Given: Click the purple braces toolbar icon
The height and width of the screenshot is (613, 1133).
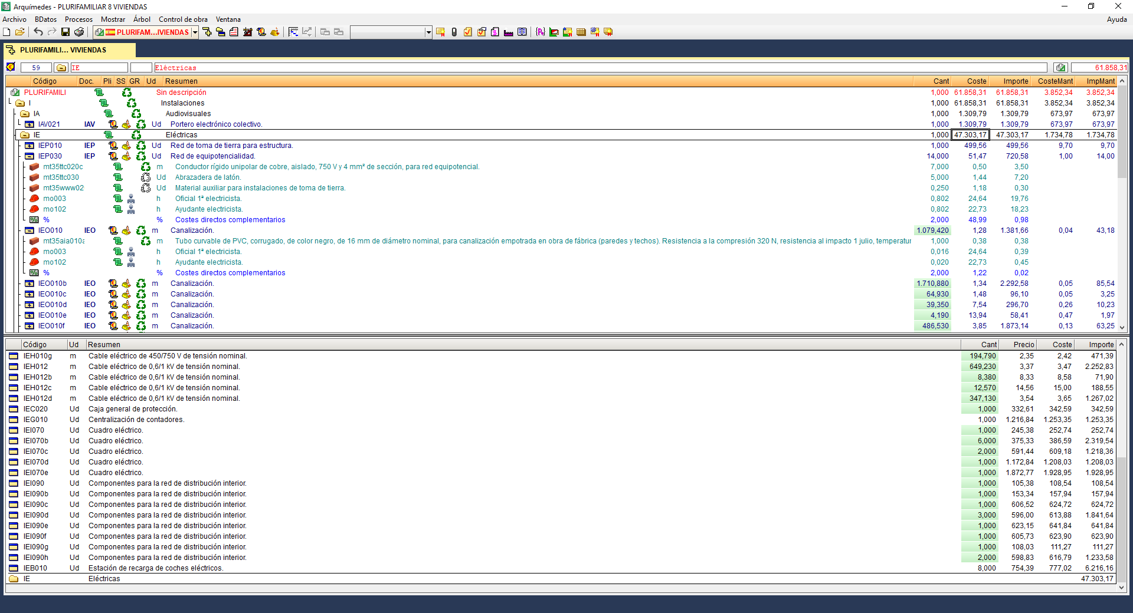Looking at the screenshot, I should coord(541,32).
